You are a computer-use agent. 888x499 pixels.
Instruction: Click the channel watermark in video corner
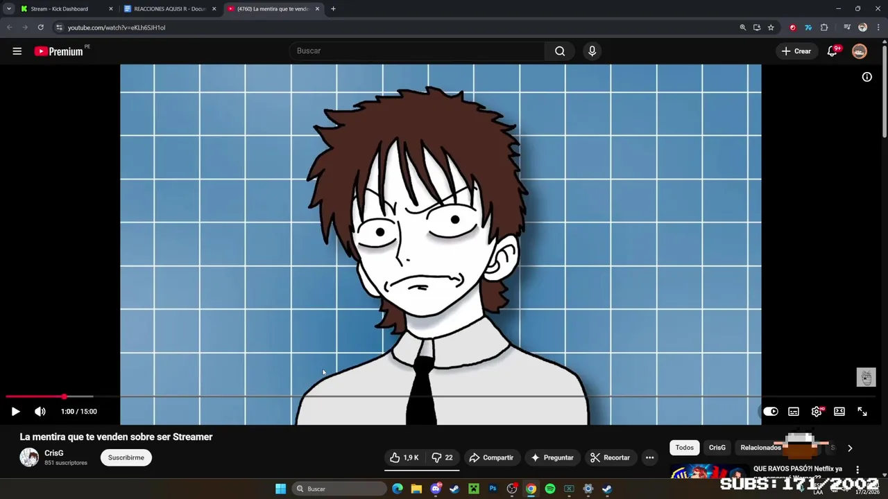(866, 377)
